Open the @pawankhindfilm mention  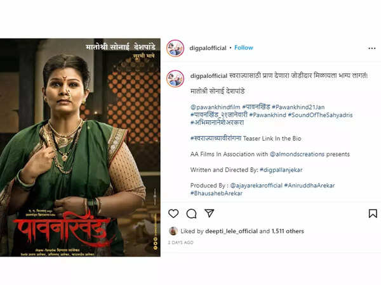(215, 107)
